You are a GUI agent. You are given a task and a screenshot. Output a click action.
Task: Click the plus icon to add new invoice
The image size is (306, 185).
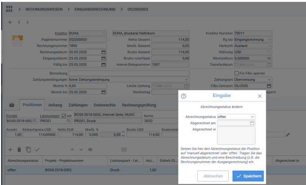click(10, 22)
